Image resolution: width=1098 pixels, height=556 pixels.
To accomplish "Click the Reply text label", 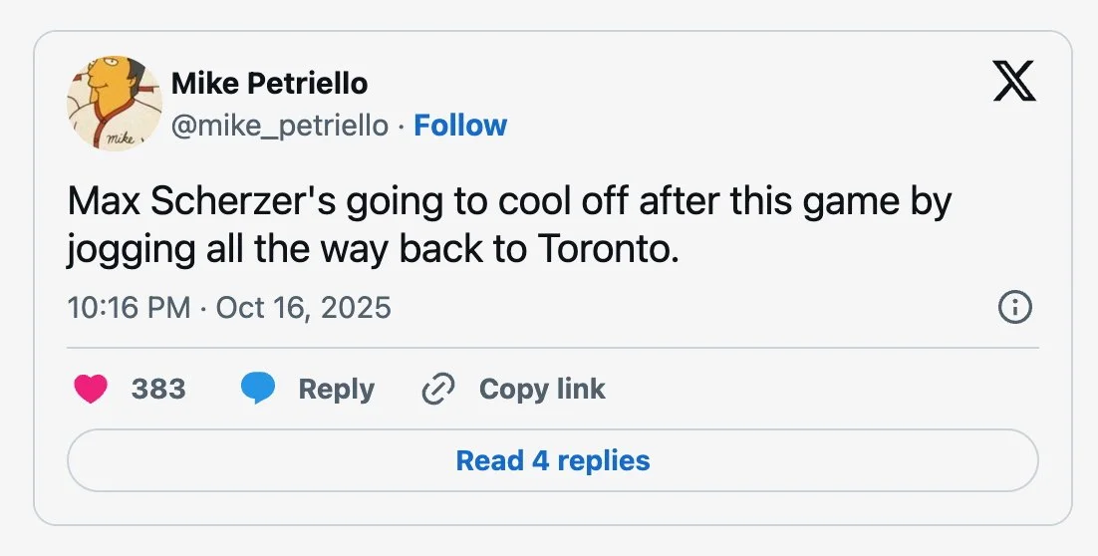I will [336, 390].
